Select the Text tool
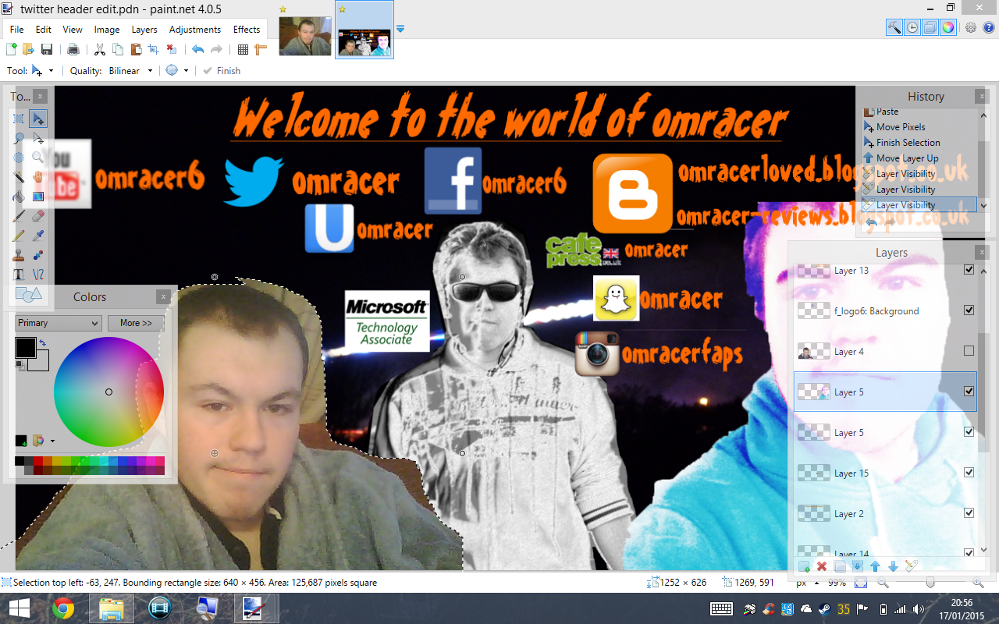The width and height of the screenshot is (999, 624). point(20,275)
